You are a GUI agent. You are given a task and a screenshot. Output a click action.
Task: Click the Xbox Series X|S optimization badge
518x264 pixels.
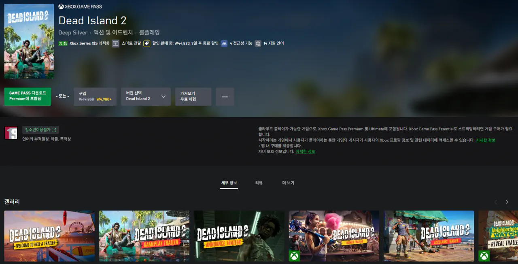tap(62, 43)
